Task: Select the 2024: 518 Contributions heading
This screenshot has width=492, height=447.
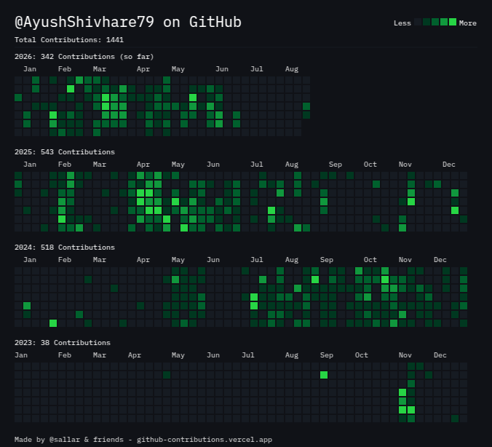Action: 65,248
